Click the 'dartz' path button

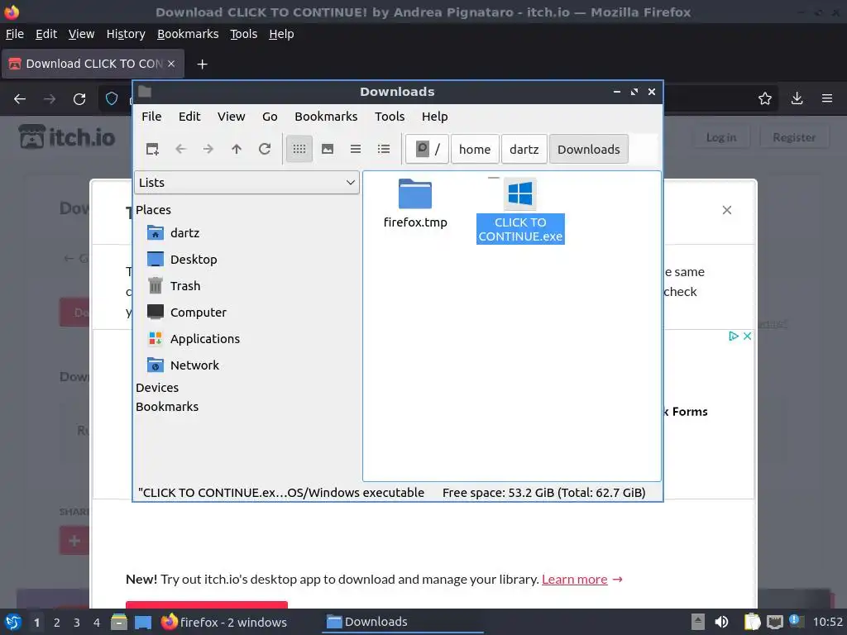click(524, 149)
